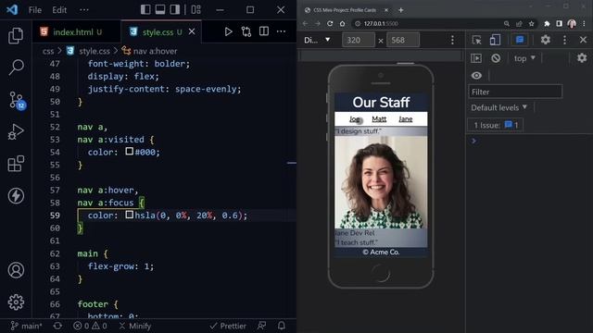Viewport: 593px width, 333px height.
Task: Click the Jane link in staff nav
Action: coord(406,119)
